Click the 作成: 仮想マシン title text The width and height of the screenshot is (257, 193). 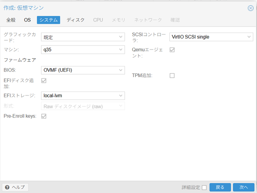(24, 8)
